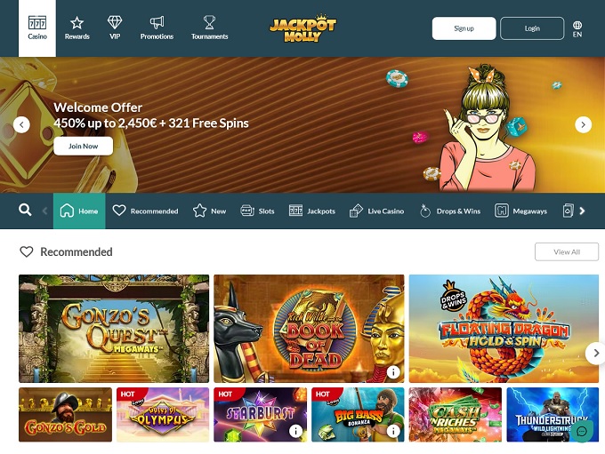Click the game search magnifier icon
The image size is (605, 454).
25,210
